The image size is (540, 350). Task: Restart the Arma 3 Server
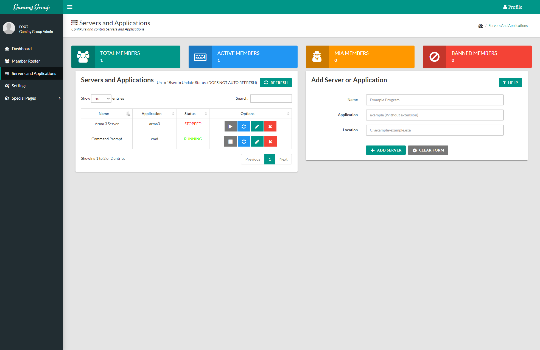(x=244, y=127)
